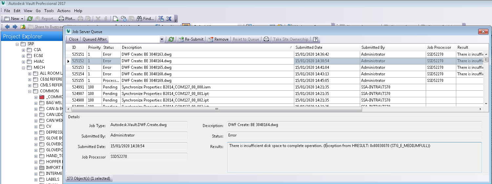The height and width of the screenshot is (184, 492).
Task: Expand the EC&I folder node
Action: 23,56
